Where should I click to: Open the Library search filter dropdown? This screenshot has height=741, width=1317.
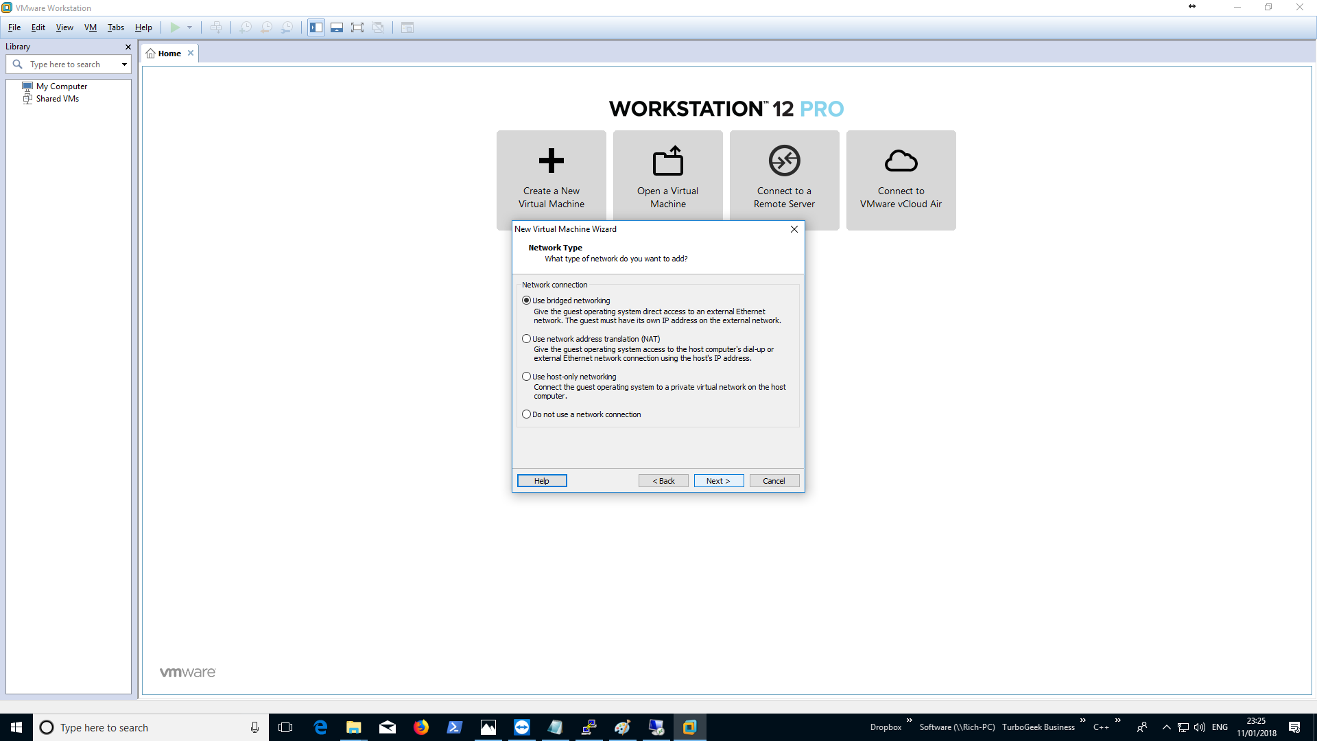[124, 64]
